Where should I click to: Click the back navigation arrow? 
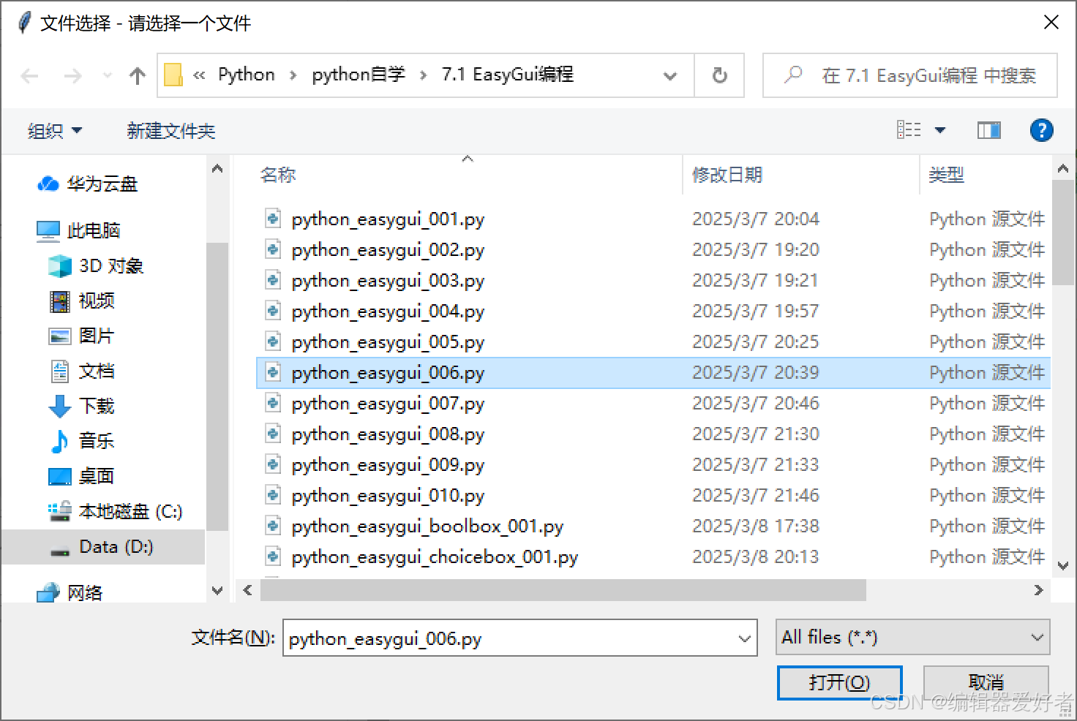[29, 75]
